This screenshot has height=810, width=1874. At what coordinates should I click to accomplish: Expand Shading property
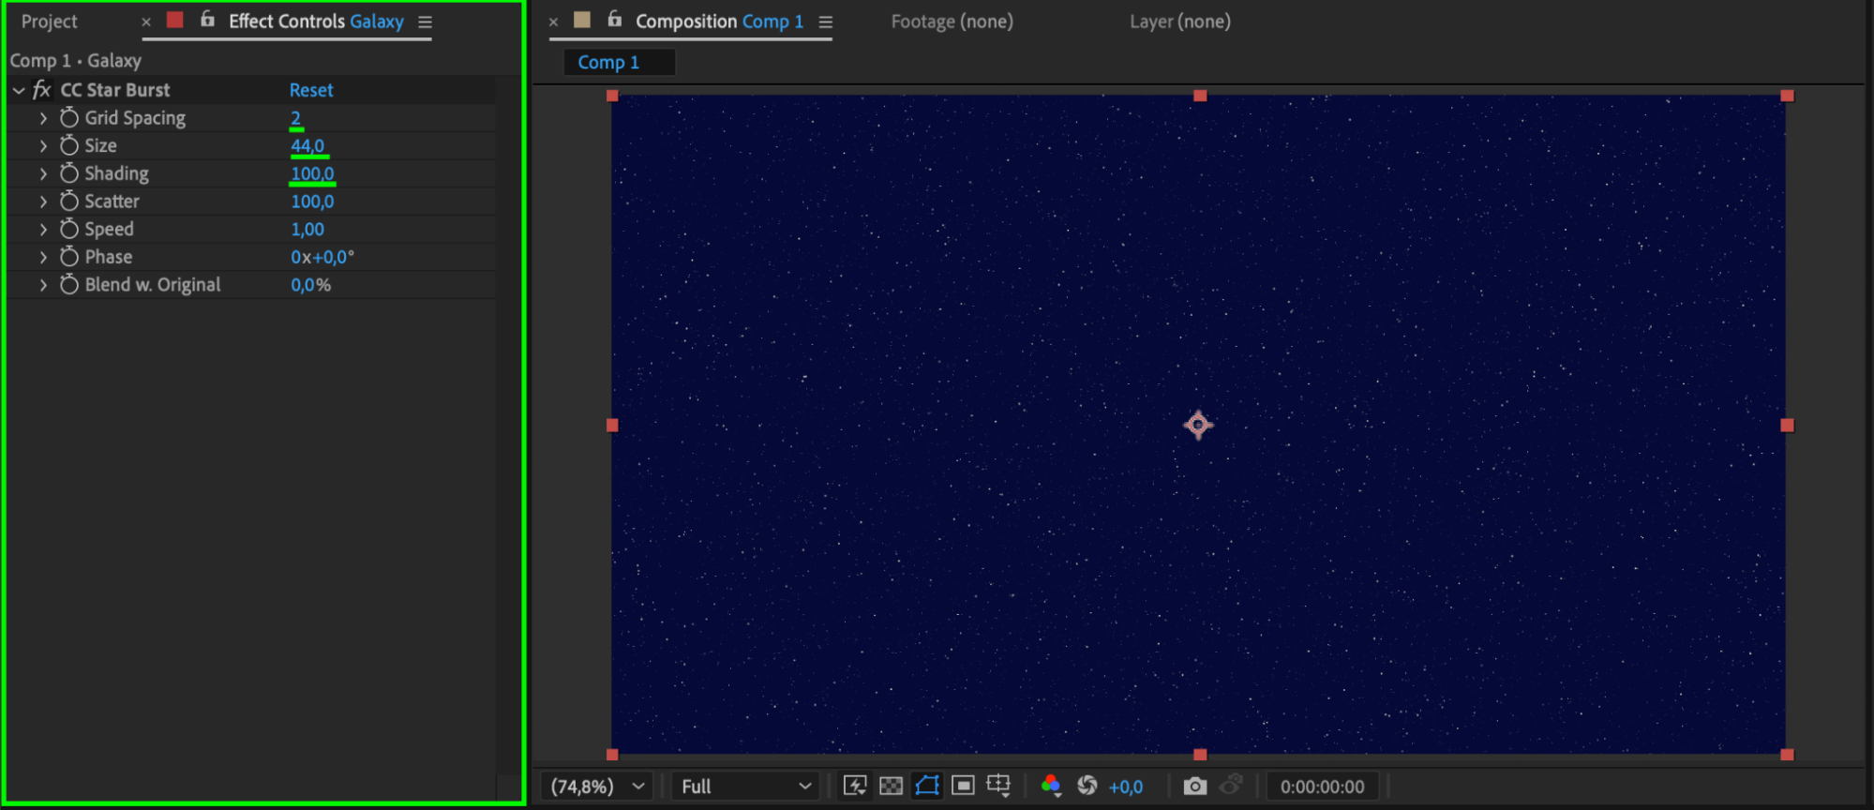(43, 173)
